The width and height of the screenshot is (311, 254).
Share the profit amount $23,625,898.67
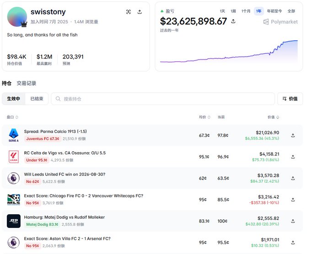pos(233,21)
